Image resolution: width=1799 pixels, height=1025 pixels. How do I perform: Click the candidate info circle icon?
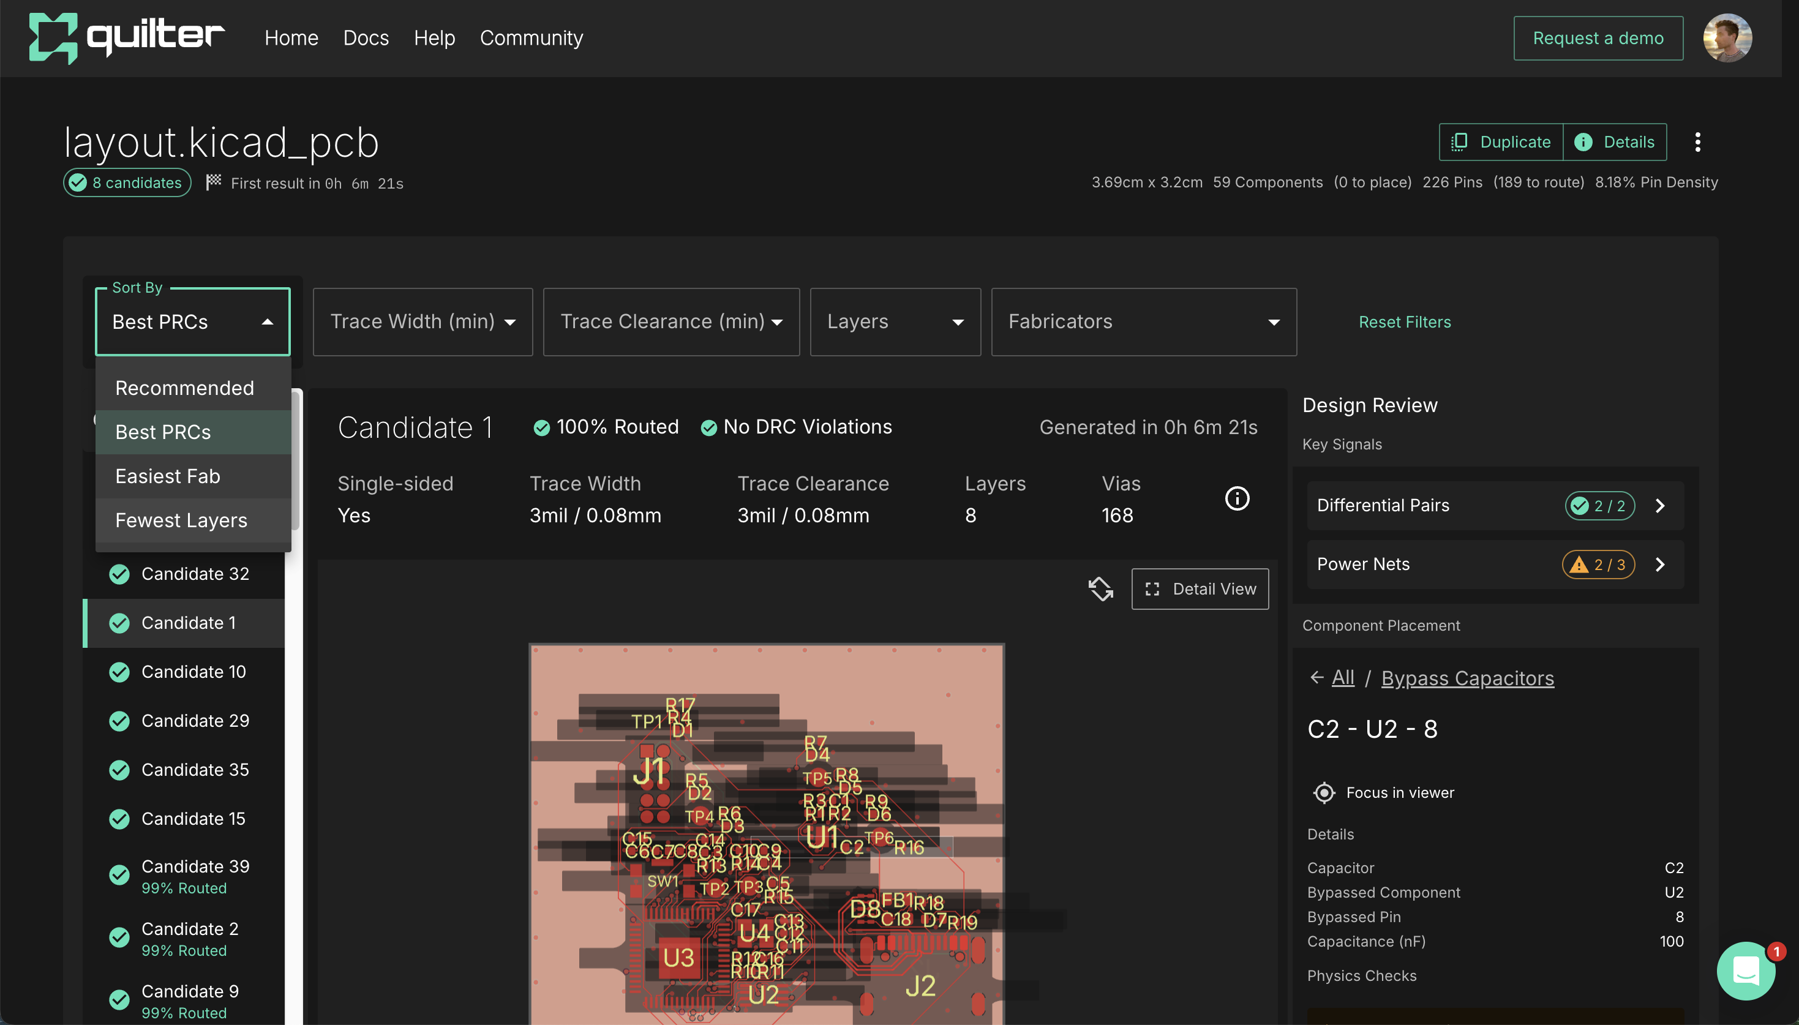point(1237,498)
